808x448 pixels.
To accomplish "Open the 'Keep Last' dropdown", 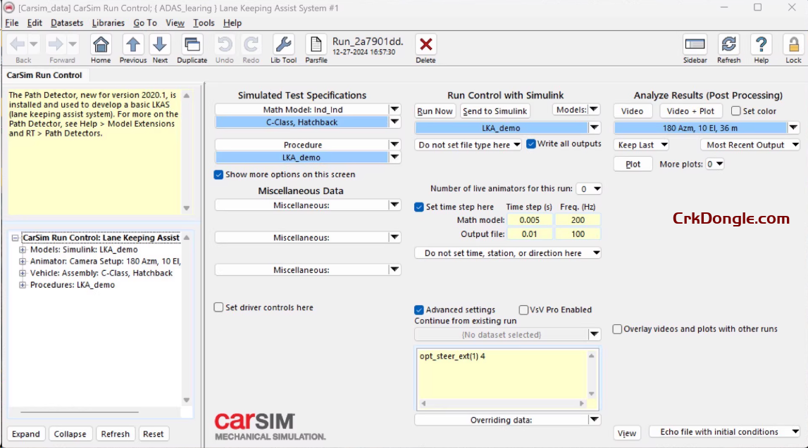I will point(641,143).
